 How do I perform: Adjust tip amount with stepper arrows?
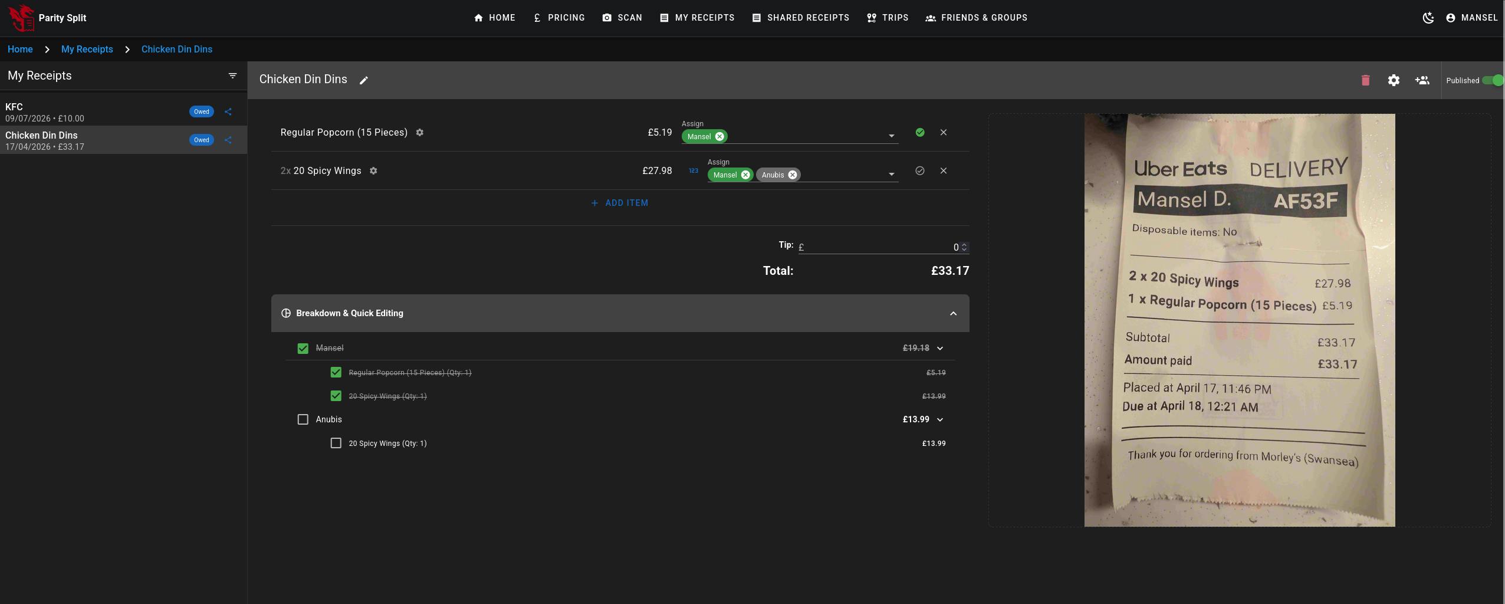(964, 247)
